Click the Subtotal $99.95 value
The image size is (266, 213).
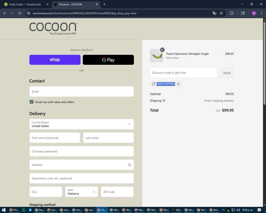(x=229, y=94)
